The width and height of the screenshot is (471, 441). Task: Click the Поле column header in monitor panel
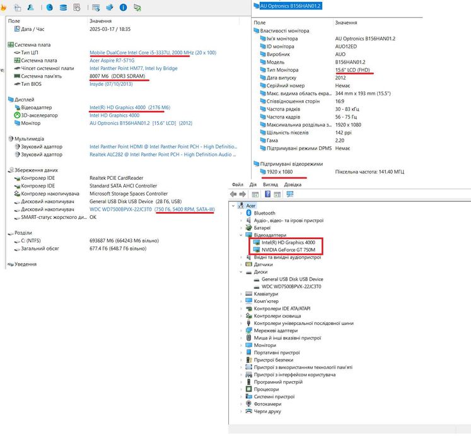click(x=260, y=23)
